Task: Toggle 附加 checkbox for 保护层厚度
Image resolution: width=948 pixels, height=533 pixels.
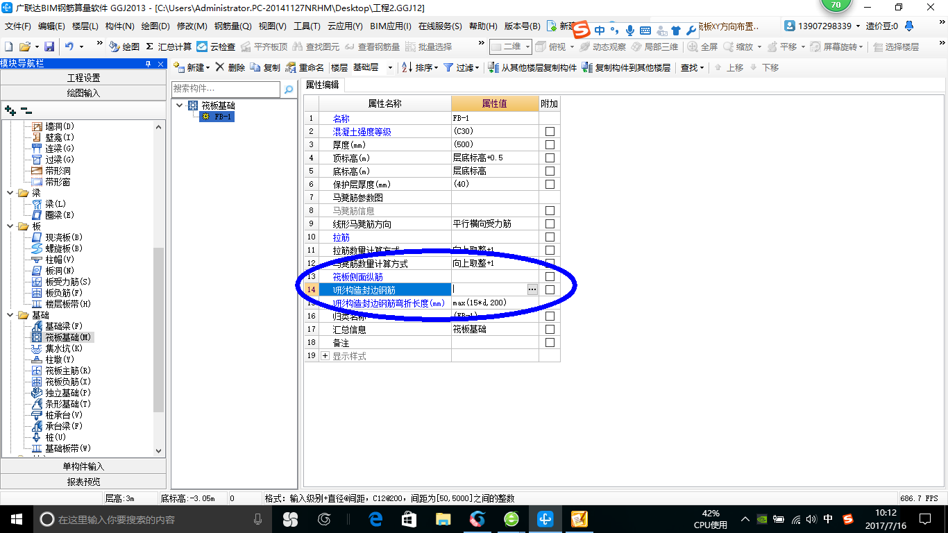Action: [x=550, y=185]
